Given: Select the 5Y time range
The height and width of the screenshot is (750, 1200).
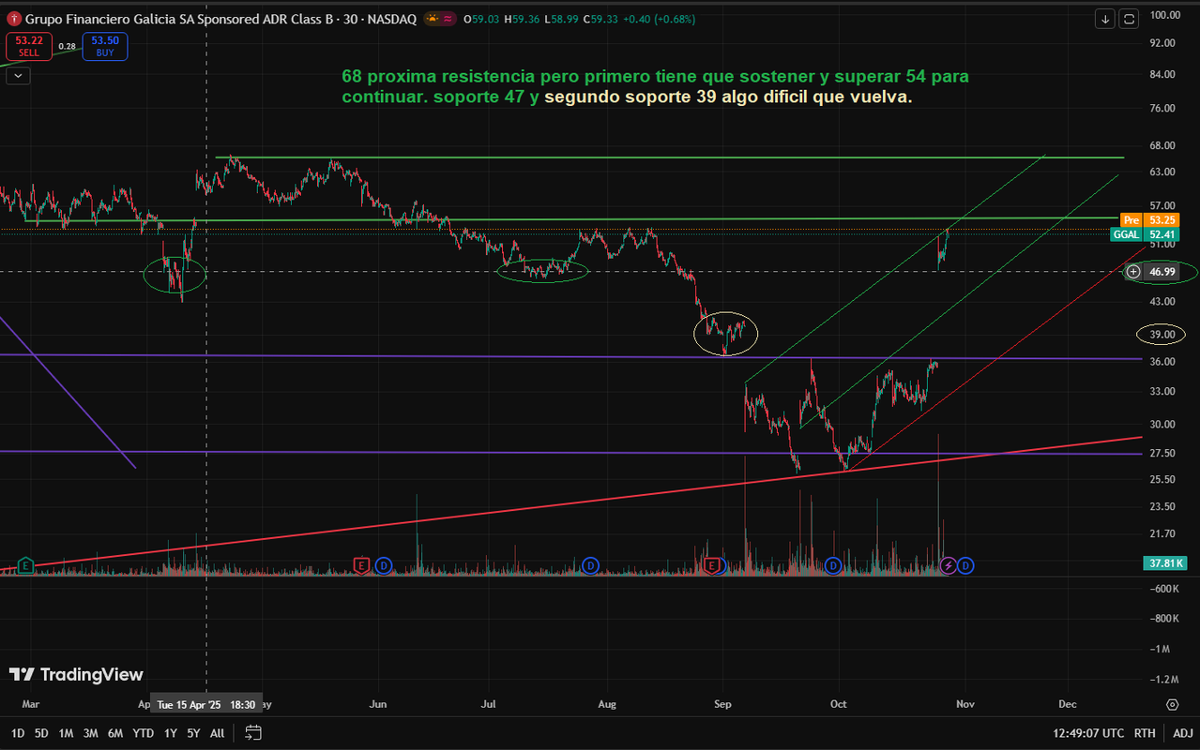Looking at the screenshot, I should coord(193,733).
